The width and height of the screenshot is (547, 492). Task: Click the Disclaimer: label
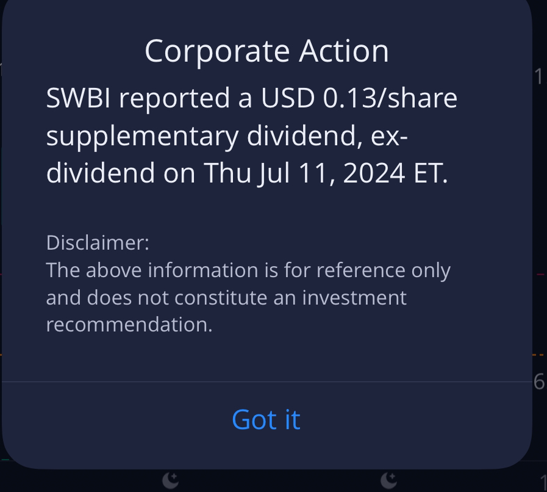pos(98,242)
